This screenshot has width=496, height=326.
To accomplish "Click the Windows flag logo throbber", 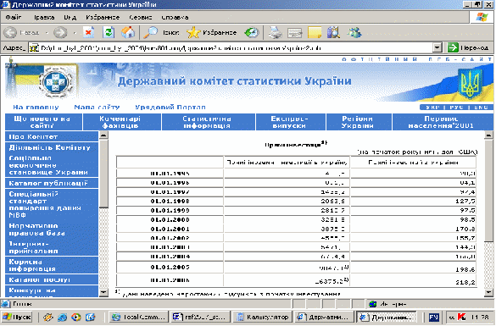I will point(482,17).
